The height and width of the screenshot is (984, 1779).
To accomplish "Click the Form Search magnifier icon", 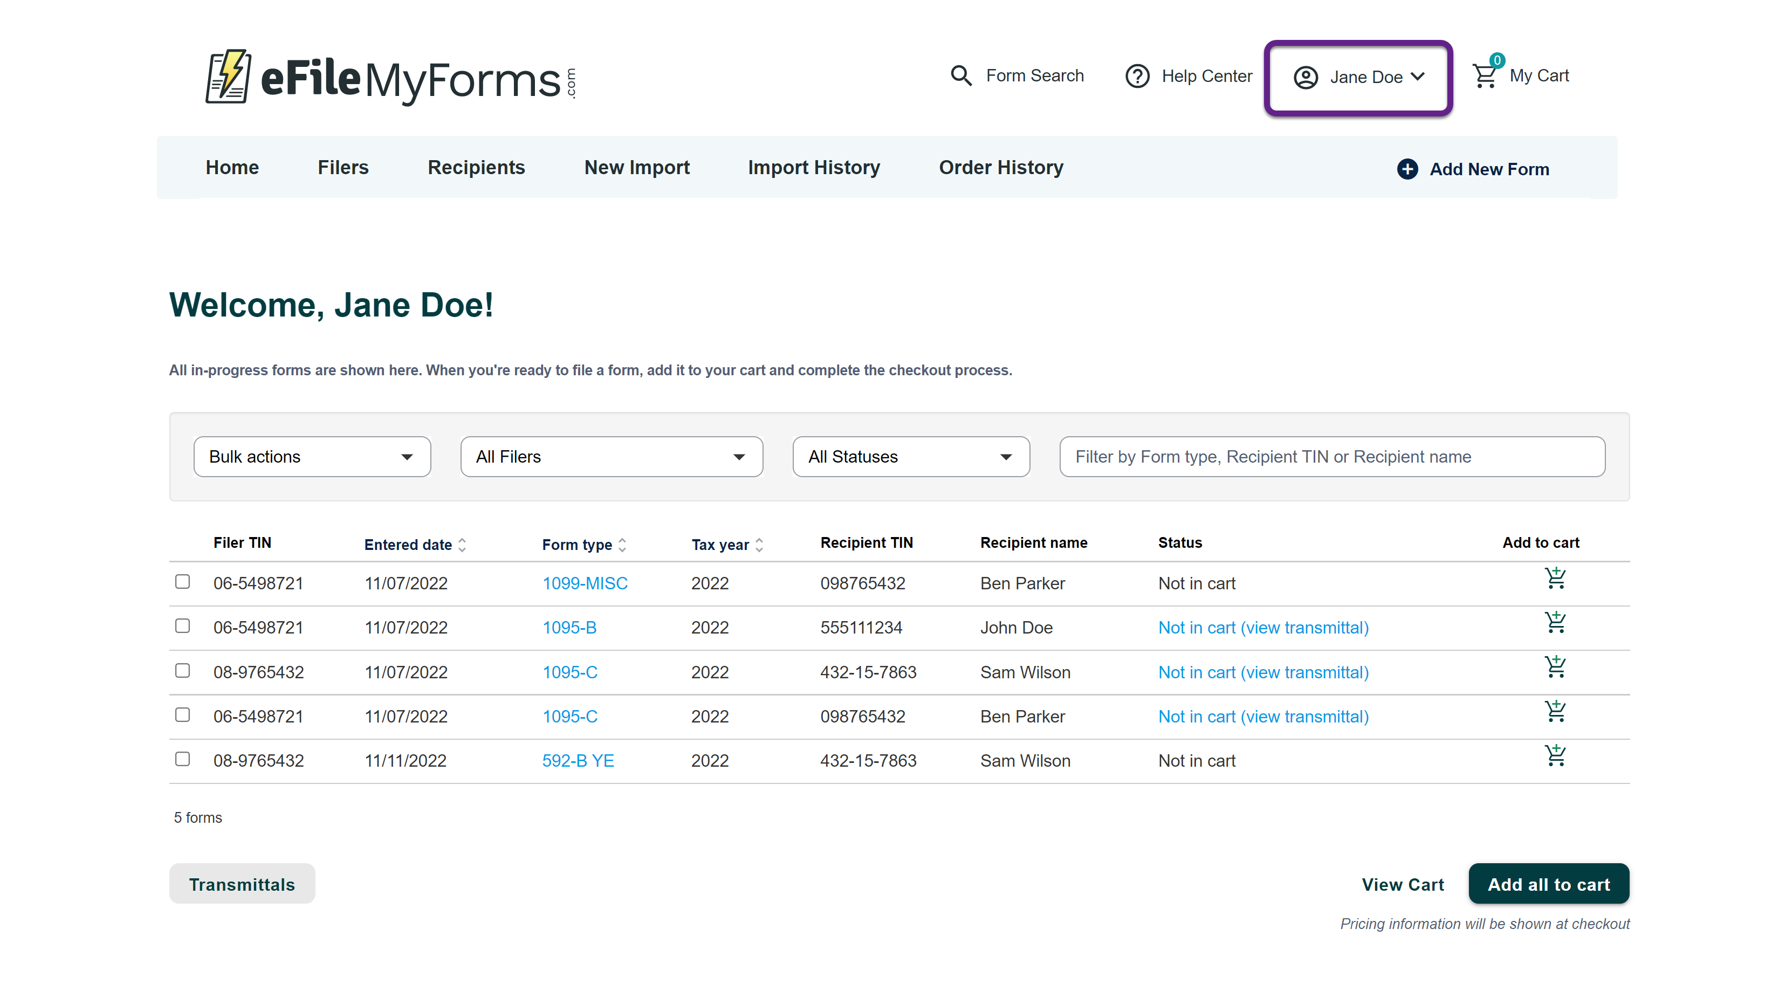I will coord(960,75).
